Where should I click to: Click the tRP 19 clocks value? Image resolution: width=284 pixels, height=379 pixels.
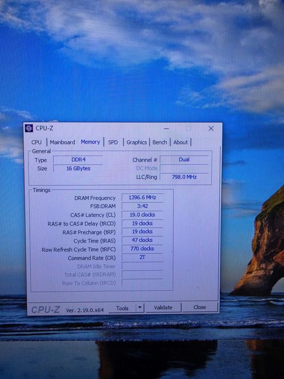[142, 232]
